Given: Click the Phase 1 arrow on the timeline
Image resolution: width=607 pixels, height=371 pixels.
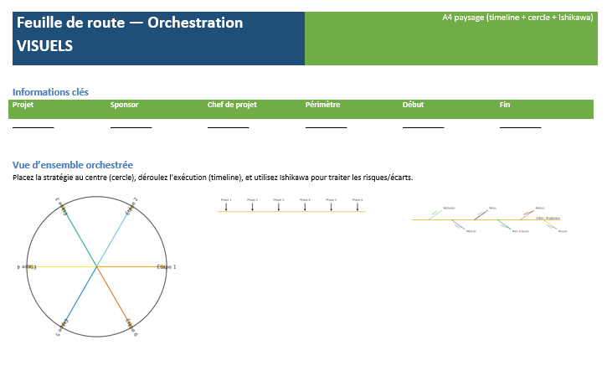Looking at the screenshot, I should click(226, 204).
